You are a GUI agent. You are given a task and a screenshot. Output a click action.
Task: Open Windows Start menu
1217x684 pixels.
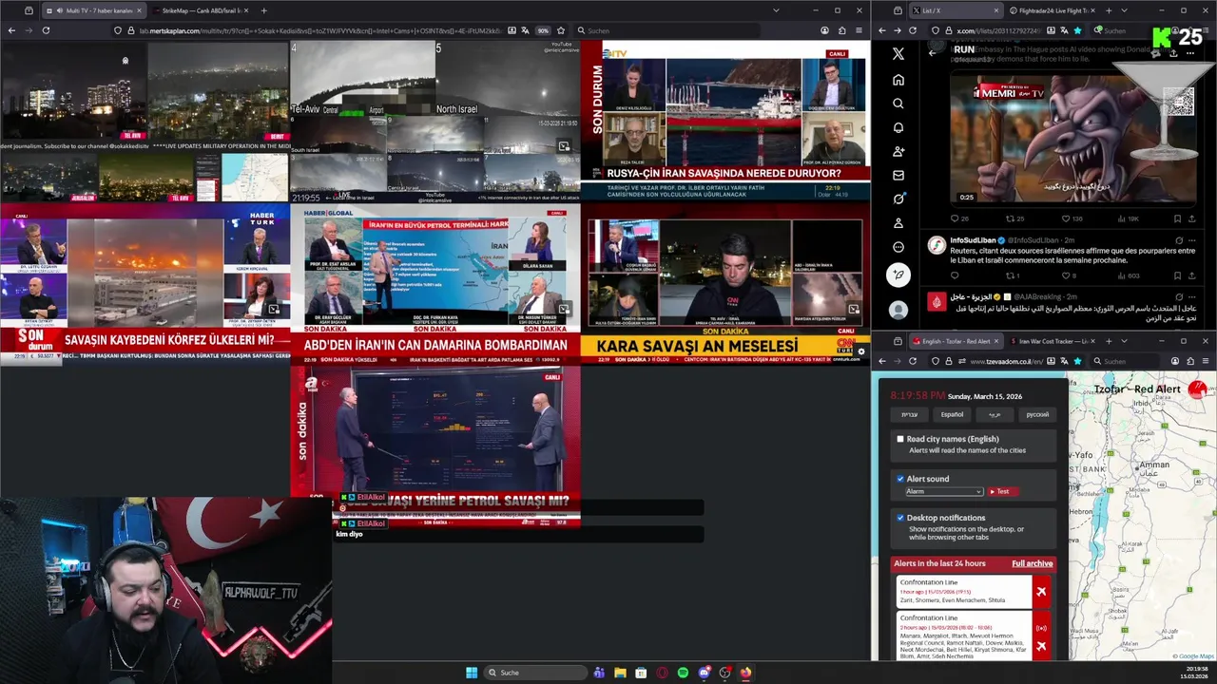point(472,673)
